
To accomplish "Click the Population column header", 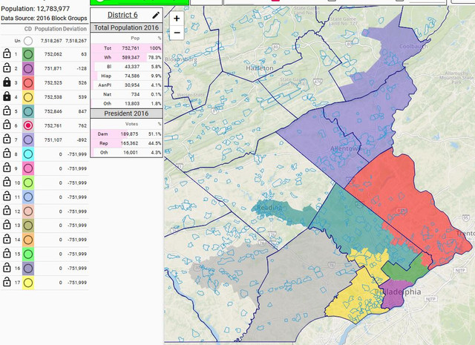I will (48, 29).
